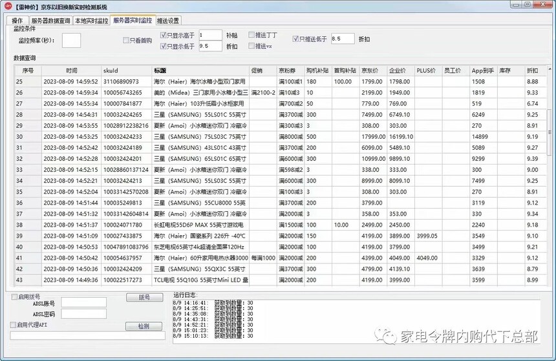
Task: Click the 购机补贴 column header
Action: click(318, 70)
